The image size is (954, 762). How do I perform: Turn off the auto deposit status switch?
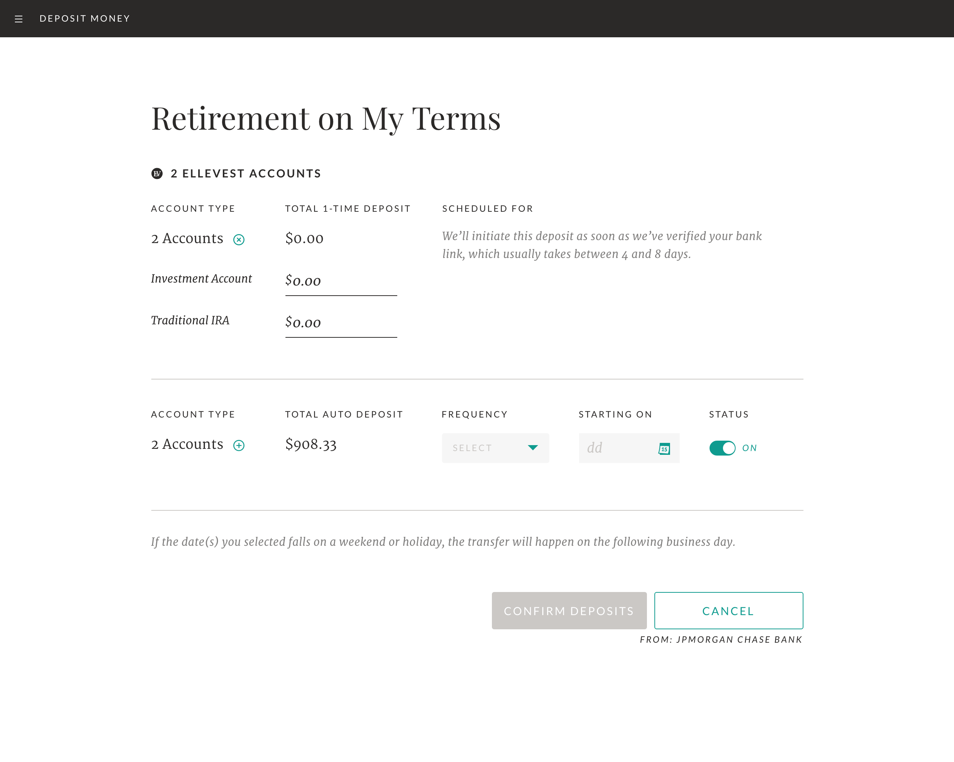point(722,448)
